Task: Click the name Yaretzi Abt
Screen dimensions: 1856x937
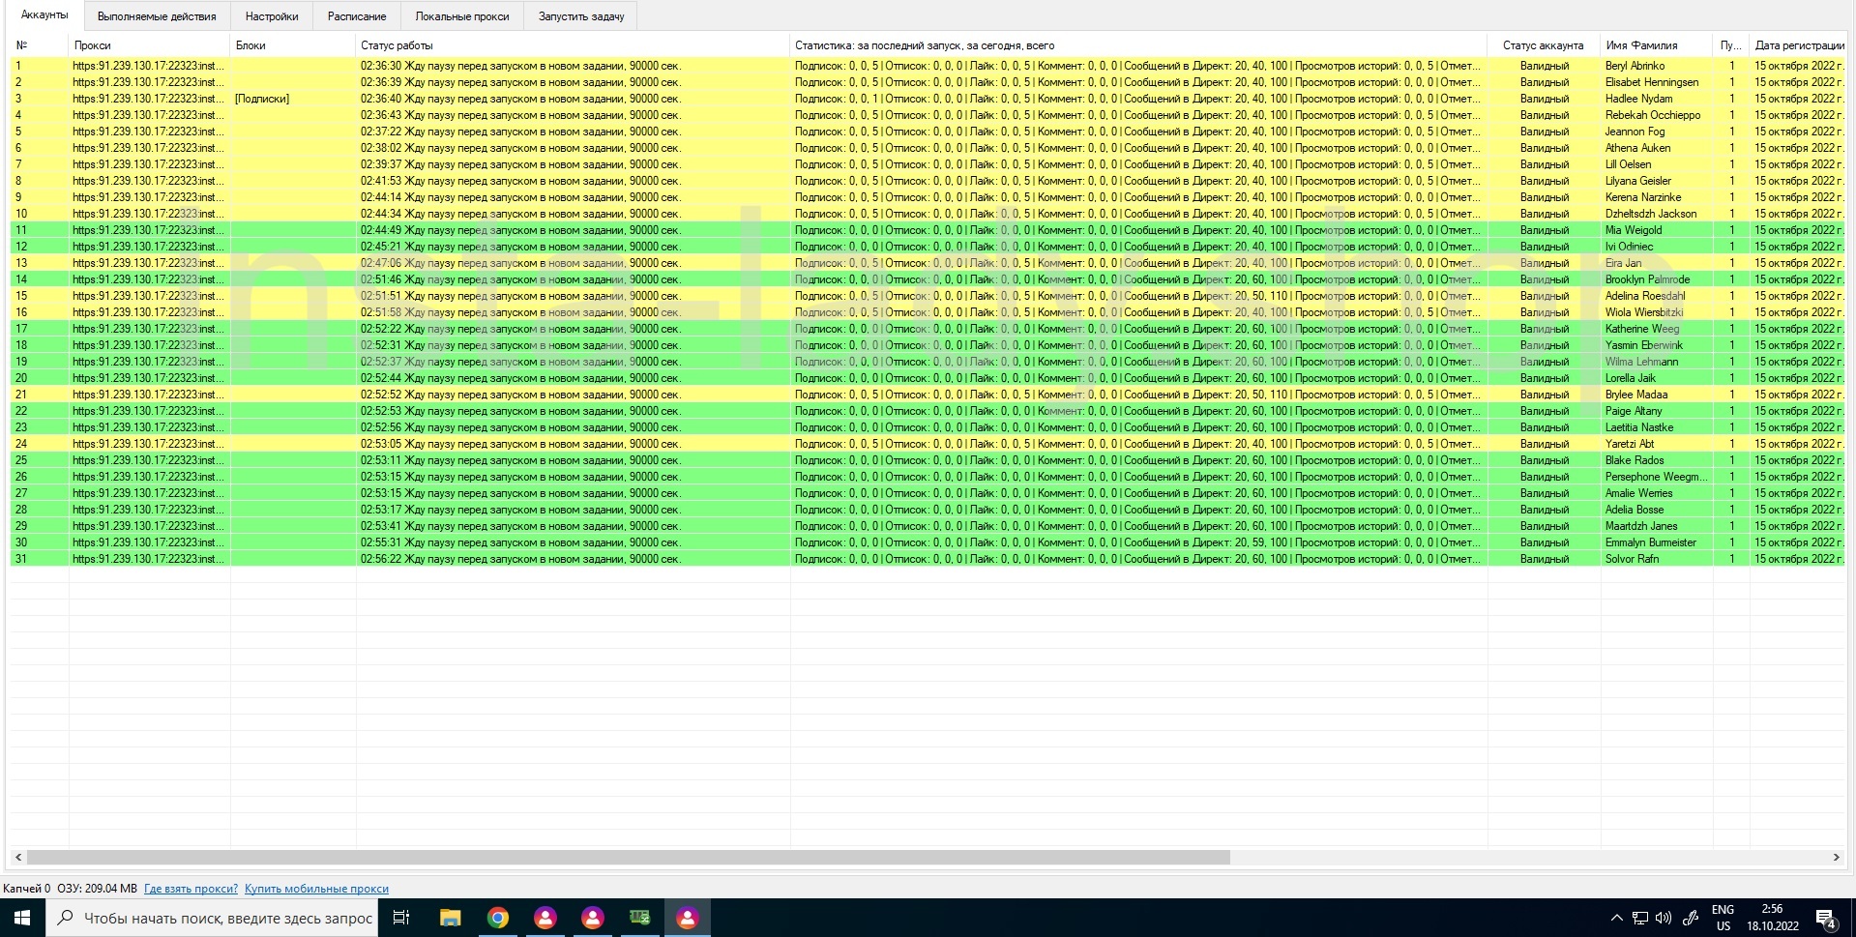Action: click(1629, 444)
